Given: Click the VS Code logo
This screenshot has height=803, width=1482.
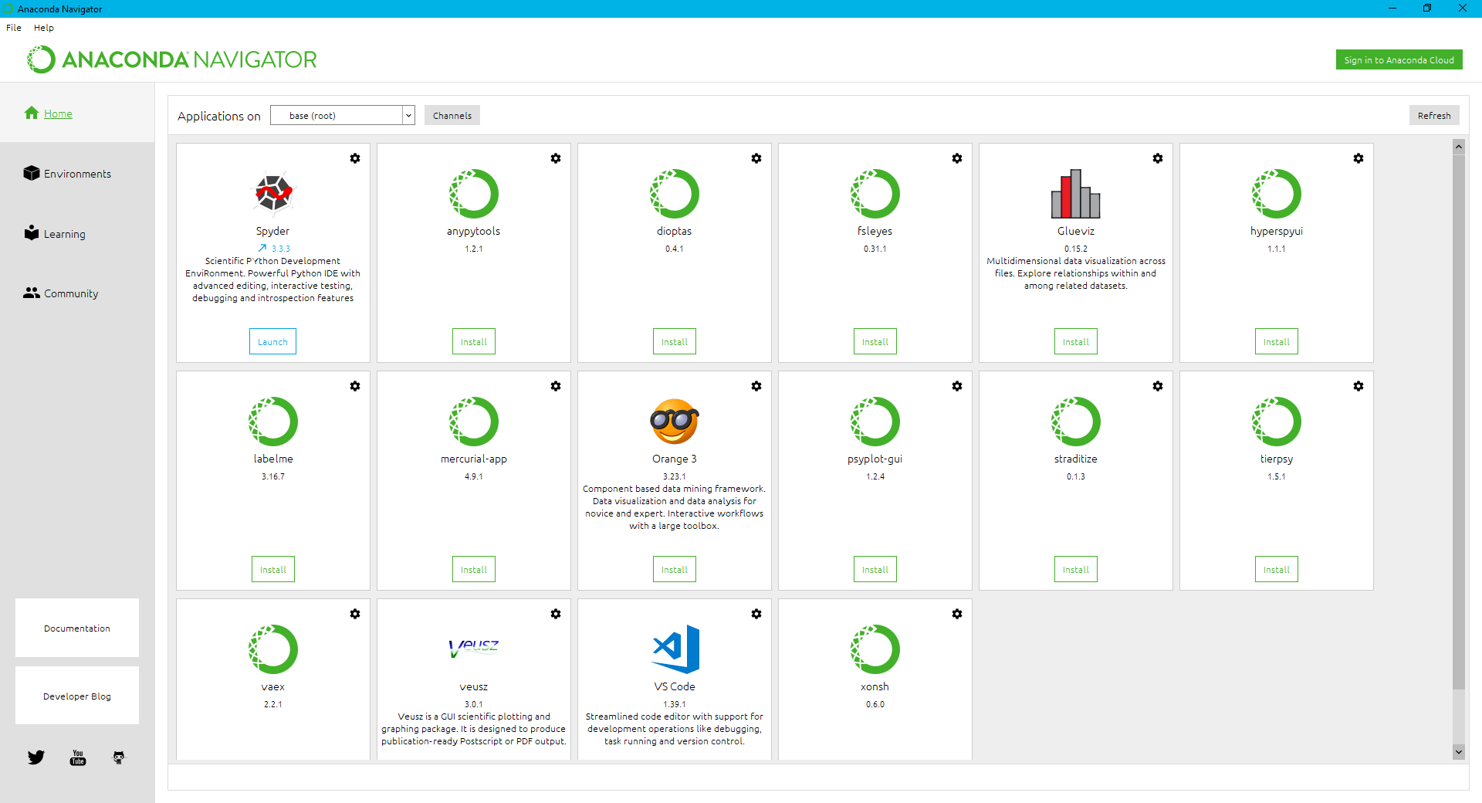Looking at the screenshot, I should [676, 649].
